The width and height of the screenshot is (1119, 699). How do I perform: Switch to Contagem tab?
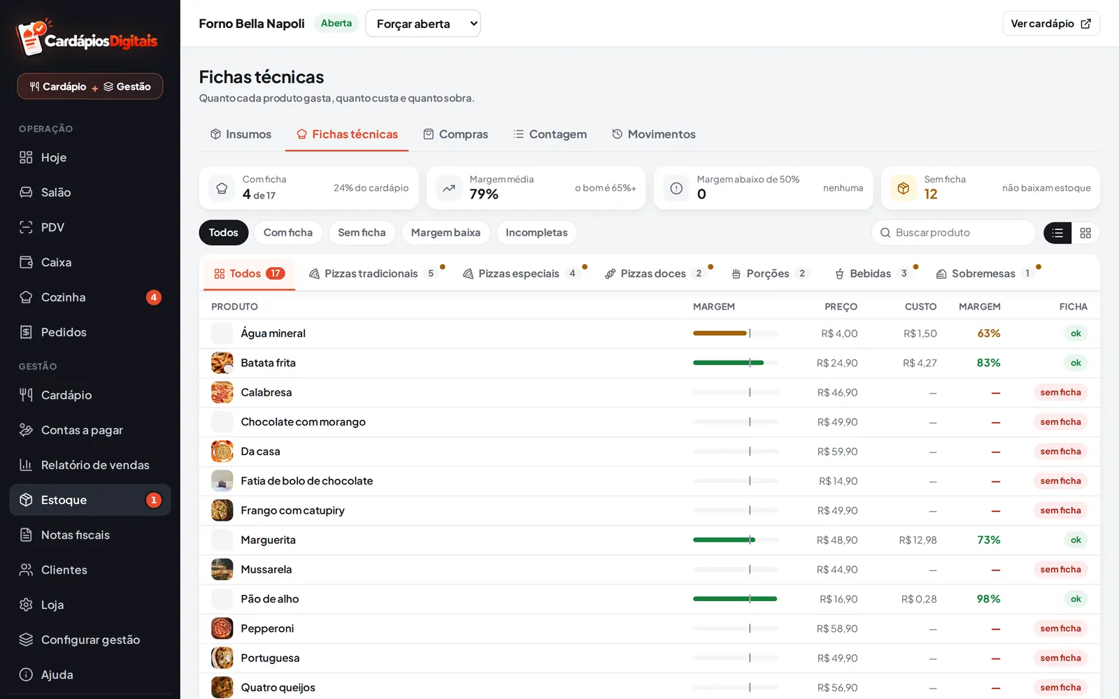550,134
